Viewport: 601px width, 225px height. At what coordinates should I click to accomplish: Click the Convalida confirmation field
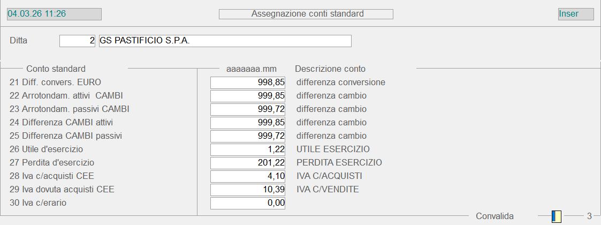pyautogui.click(x=557, y=216)
